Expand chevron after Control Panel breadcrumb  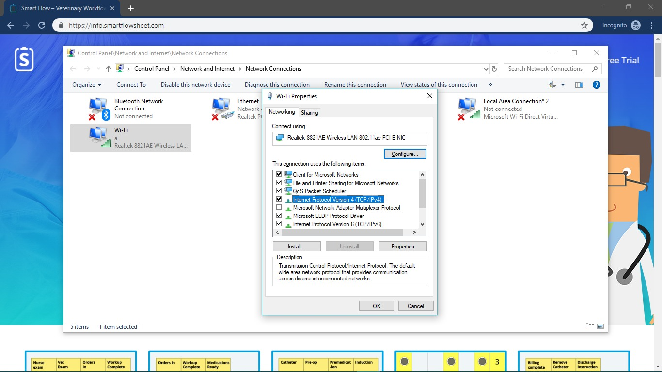click(x=175, y=69)
